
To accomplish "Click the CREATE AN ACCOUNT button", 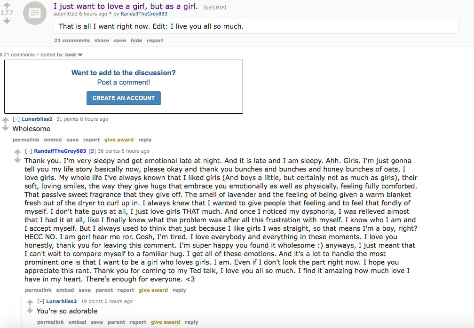I will tap(123, 98).
